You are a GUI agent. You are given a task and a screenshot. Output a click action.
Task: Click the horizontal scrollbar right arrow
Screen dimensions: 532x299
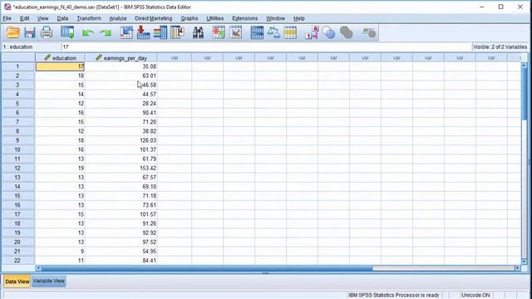pos(518,268)
